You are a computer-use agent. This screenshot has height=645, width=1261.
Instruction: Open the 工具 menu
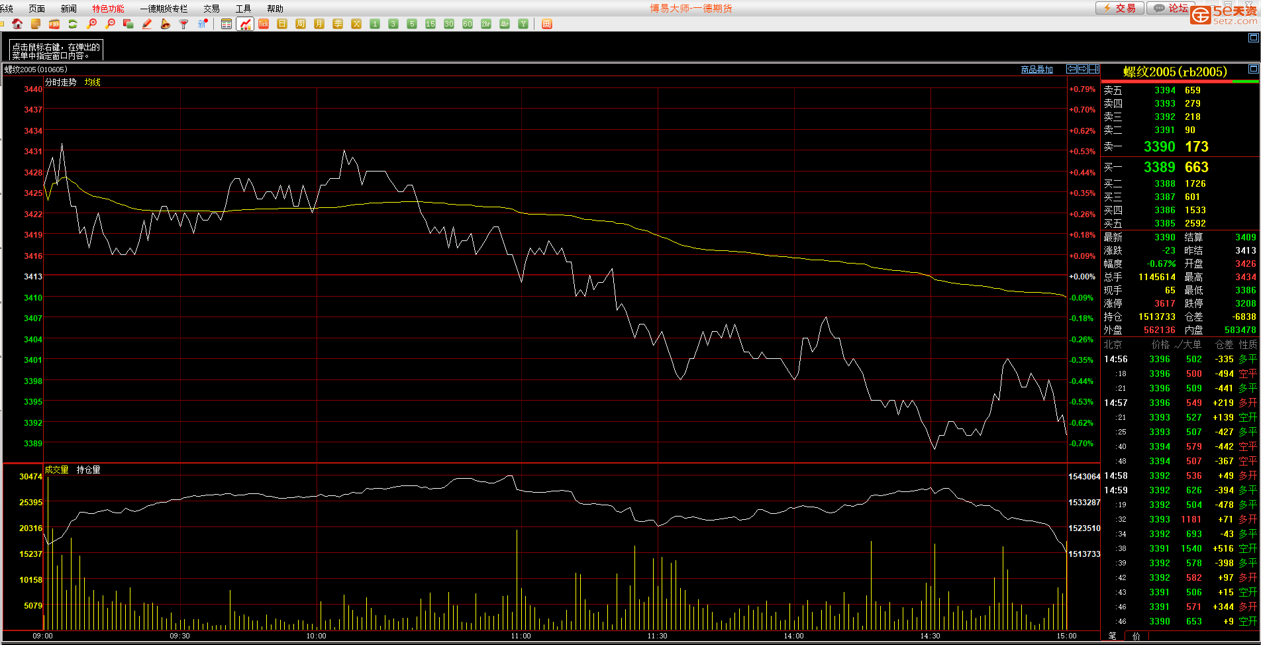point(243,9)
